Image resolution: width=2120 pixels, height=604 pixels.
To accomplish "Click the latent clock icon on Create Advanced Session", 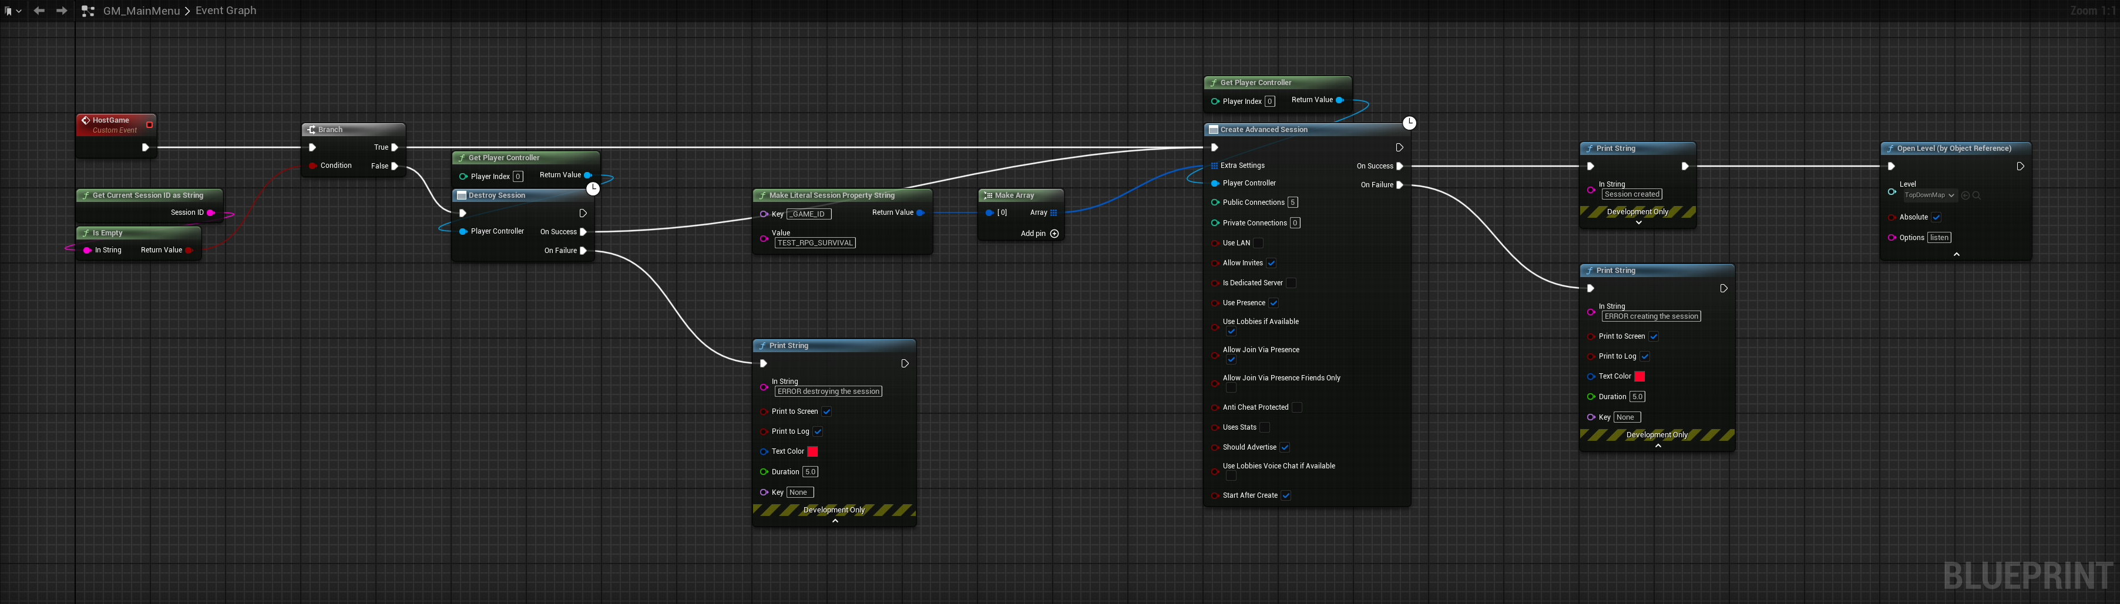I will [x=1409, y=123].
